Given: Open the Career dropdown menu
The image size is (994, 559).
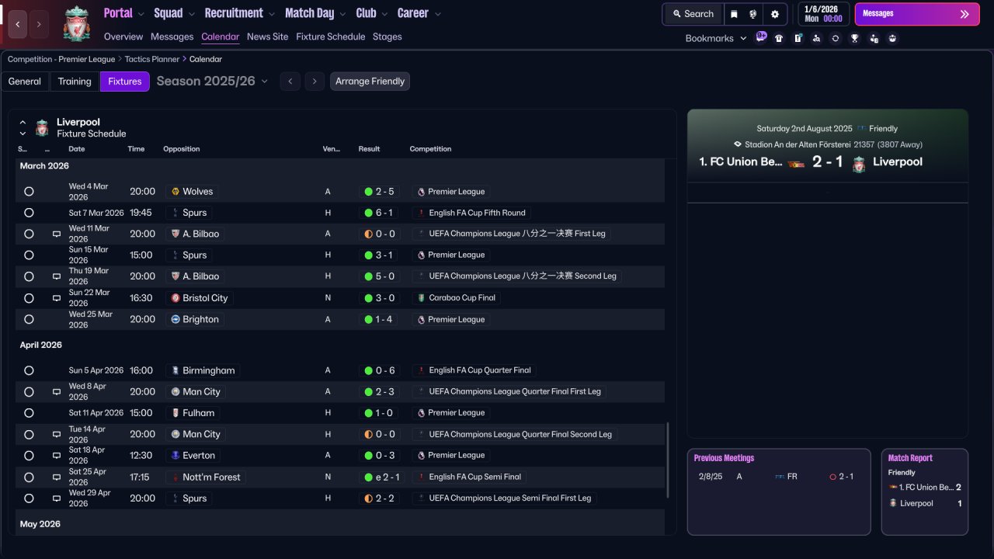Looking at the screenshot, I should (x=419, y=13).
